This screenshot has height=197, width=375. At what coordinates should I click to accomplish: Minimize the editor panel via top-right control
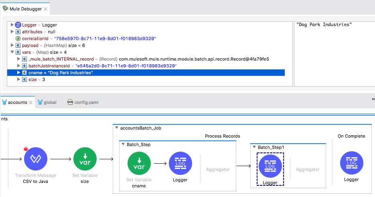pyautogui.click(x=373, y=99)
